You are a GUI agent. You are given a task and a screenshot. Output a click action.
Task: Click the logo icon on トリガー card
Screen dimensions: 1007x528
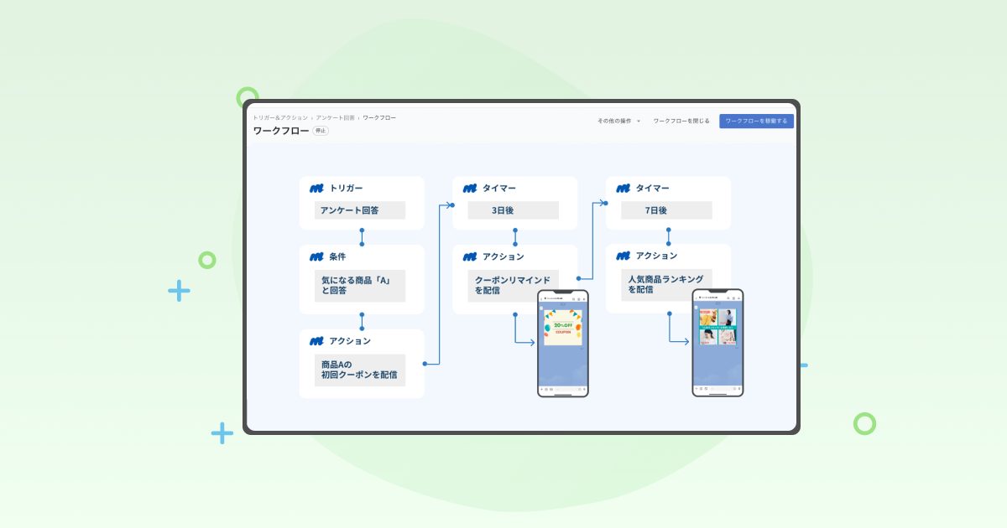(316, 189)
